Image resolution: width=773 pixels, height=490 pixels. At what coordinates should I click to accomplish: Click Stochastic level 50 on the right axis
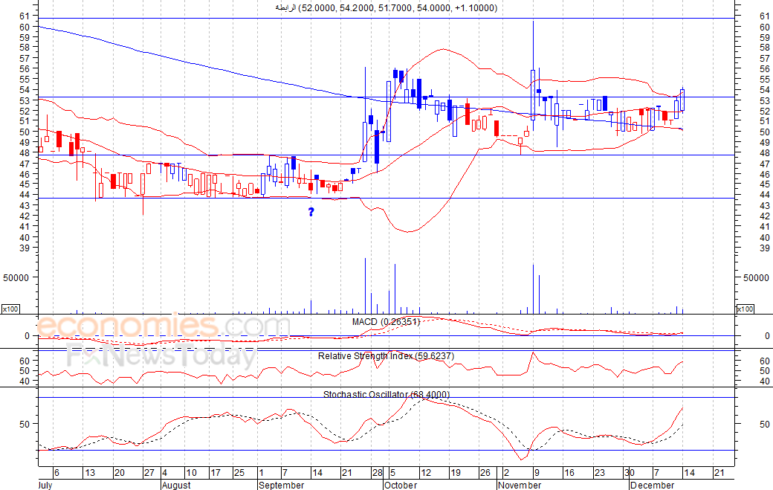click(765, 424)
